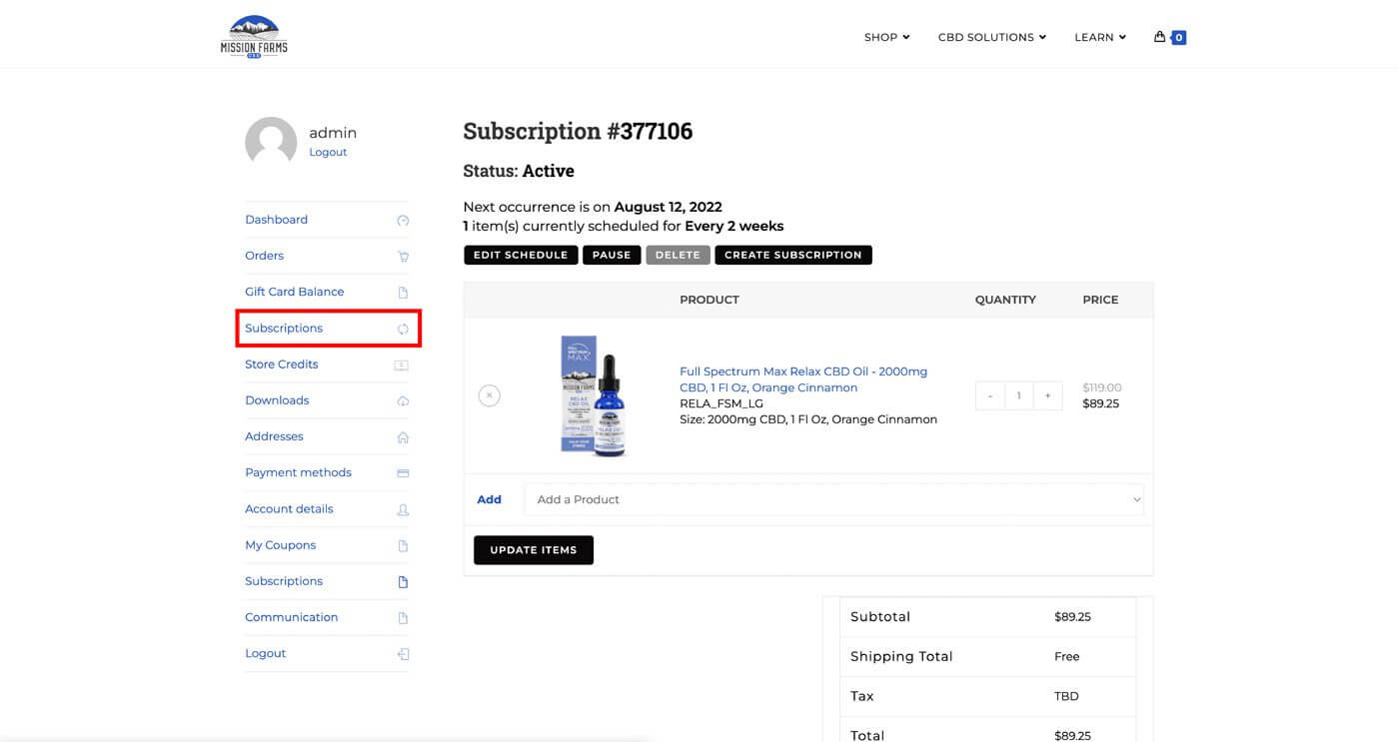Expand the SHOP menu
1399x742 pixels.
[x=886, y=37]
